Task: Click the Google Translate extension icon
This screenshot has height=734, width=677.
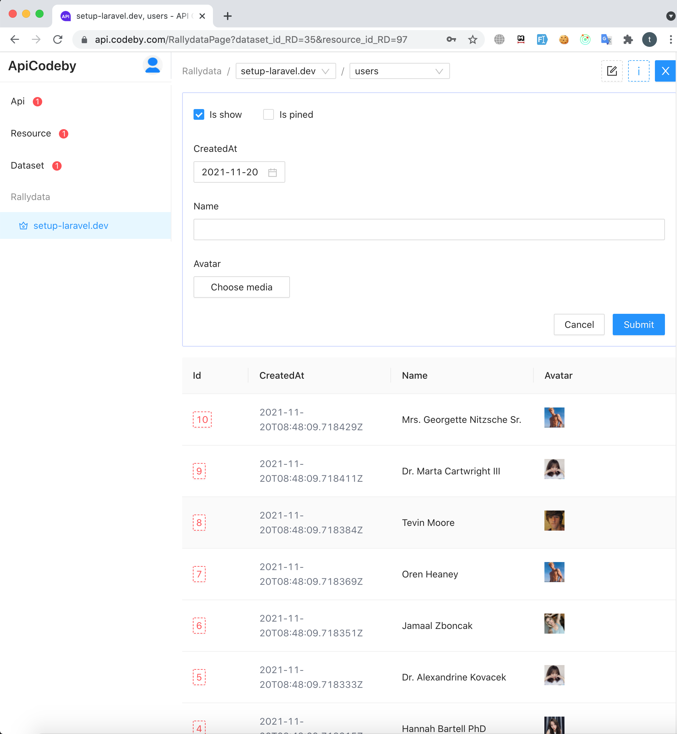Action: 606,39
